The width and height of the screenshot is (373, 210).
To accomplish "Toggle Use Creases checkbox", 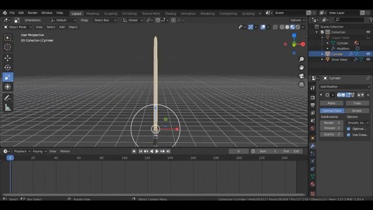I will click(x=349, y=135).
